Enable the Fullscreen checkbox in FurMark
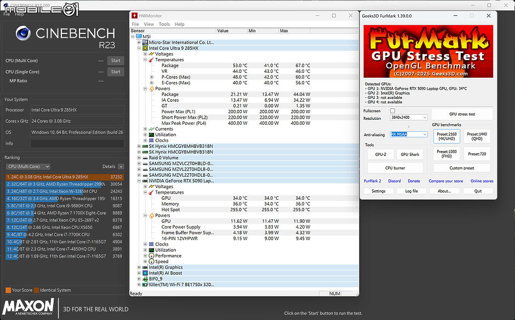The width and height of the screenshot is (515, 320). 392,111
